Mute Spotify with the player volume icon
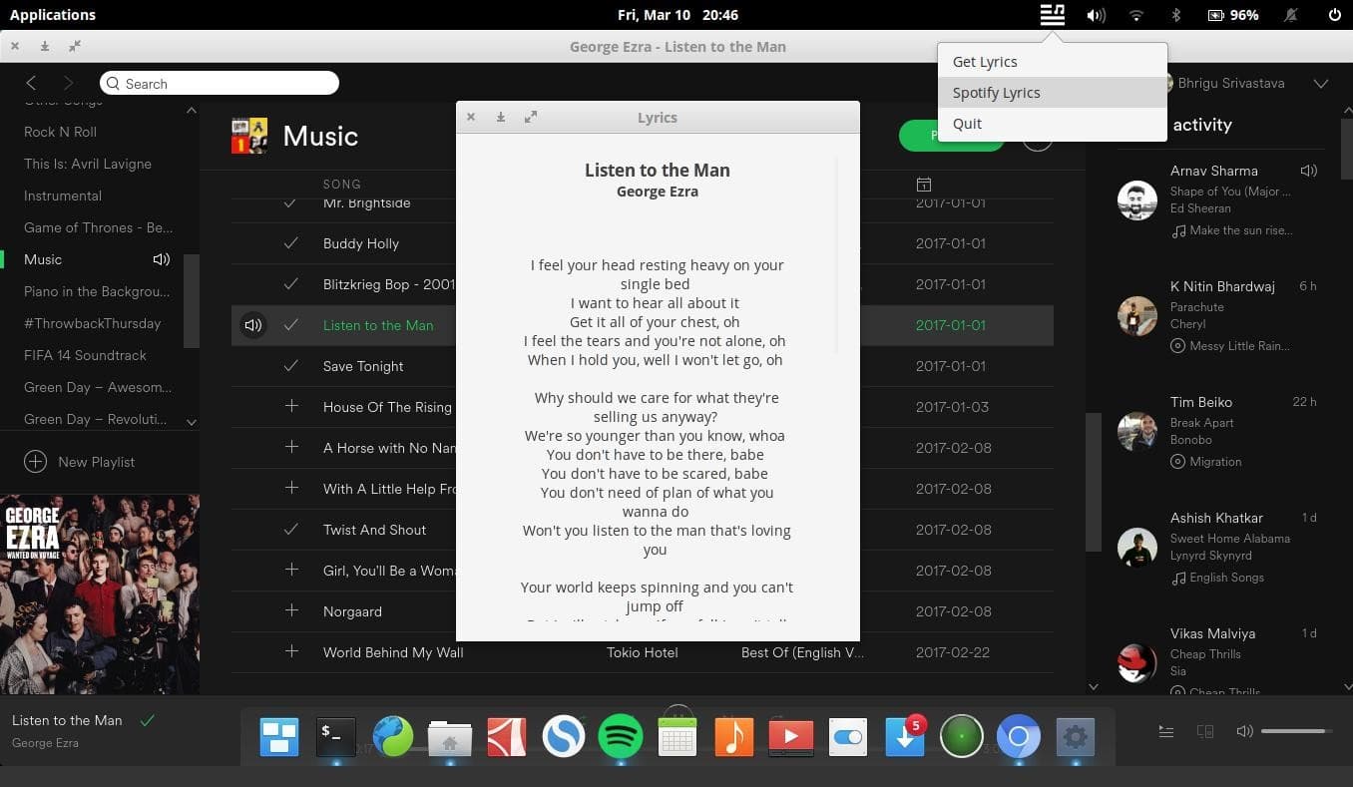This screenshot has height=787, width=1353. coord(1243,731)
